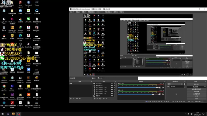Image resolution: width=207 pixels, height=116 pixels.
Task: Remove selected source with minus icon
Action: coord(97,98)
